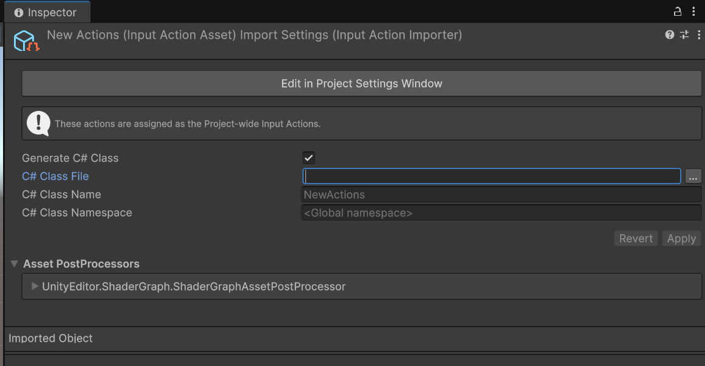Click the Input Action Asset icon
Screen dimensions: 705x366
coord(26,41)
